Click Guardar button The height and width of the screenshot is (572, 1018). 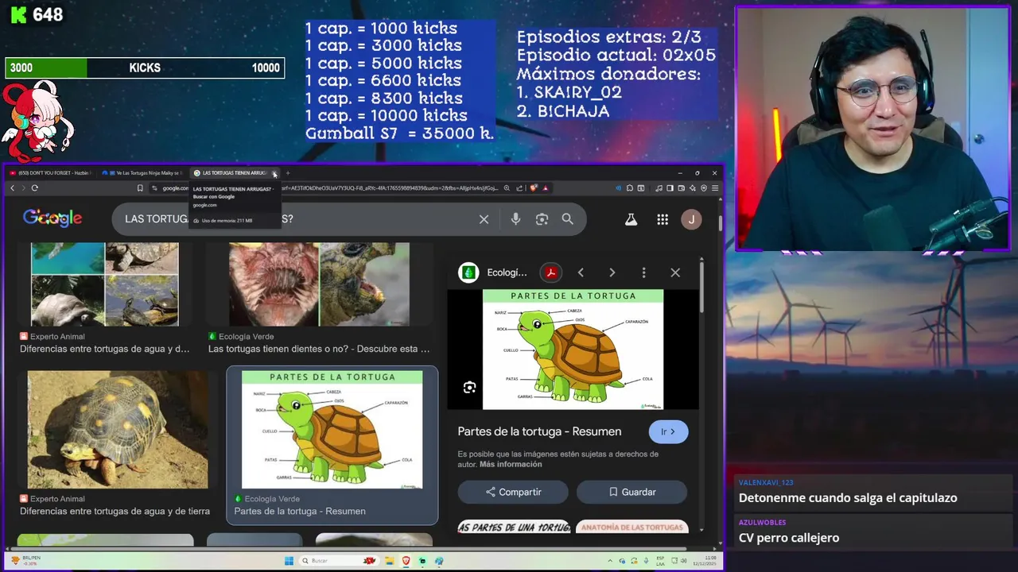631,492
